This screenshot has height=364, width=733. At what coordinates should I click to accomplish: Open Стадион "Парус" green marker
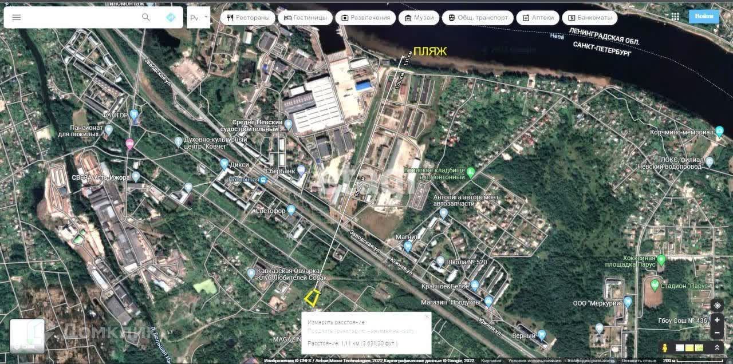tap(655, 285)
